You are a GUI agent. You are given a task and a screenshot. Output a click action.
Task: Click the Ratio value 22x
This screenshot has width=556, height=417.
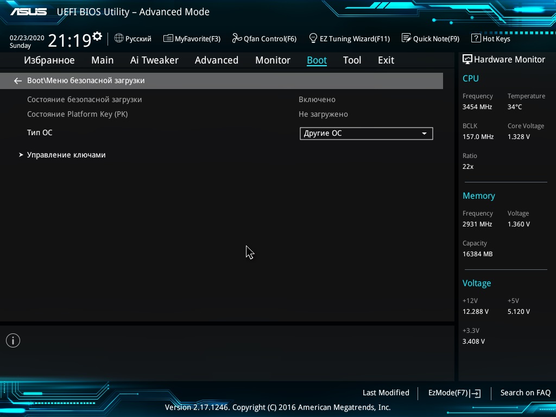[468, 166]
